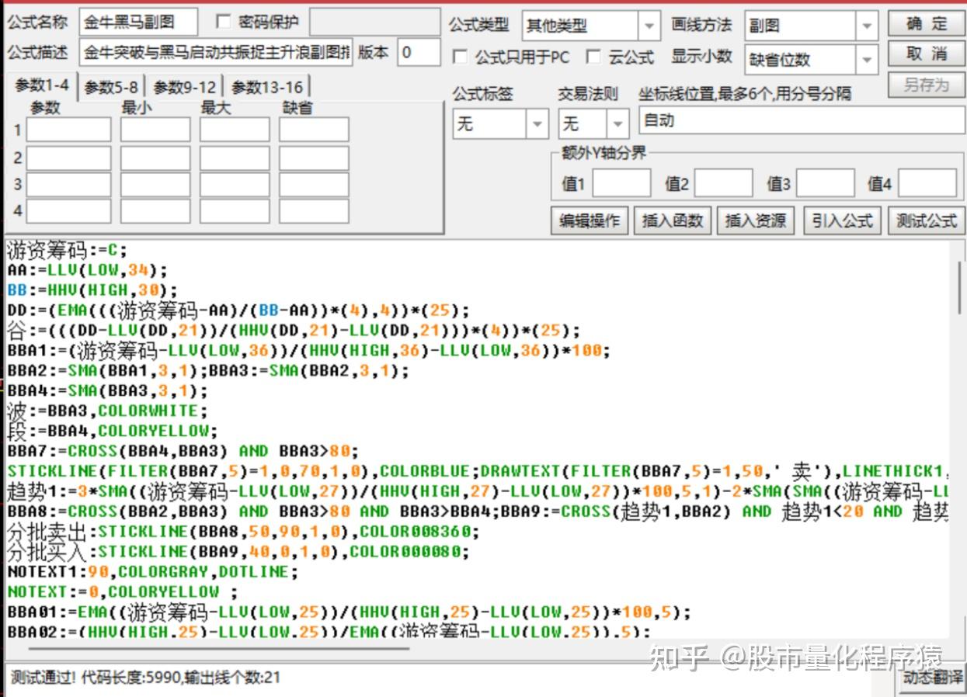Click the 引入公式 import formula button
Image resolution: width=967 pixels, height=697 pixels.
click(x=842, y=220)
